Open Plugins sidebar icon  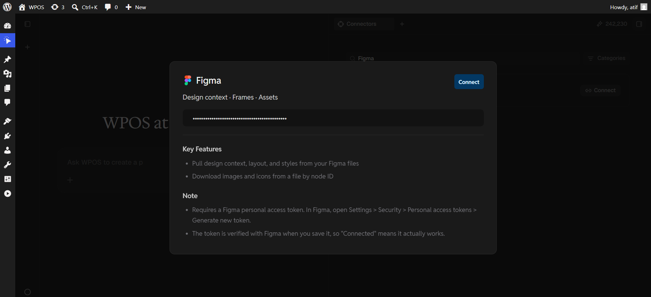point(7,136)
